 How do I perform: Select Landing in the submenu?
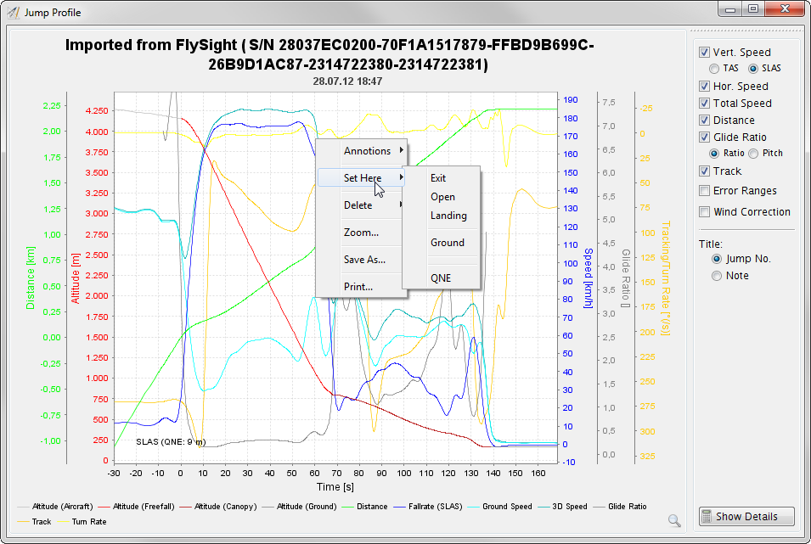448,216
